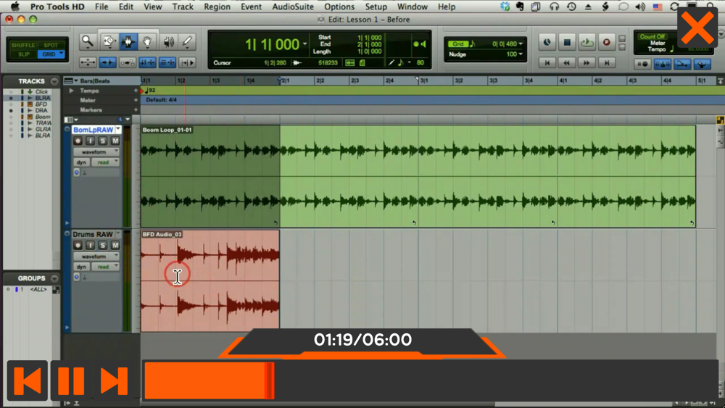Click the video progress bar
The image size is (725, 408).
[x=430, y=380]
